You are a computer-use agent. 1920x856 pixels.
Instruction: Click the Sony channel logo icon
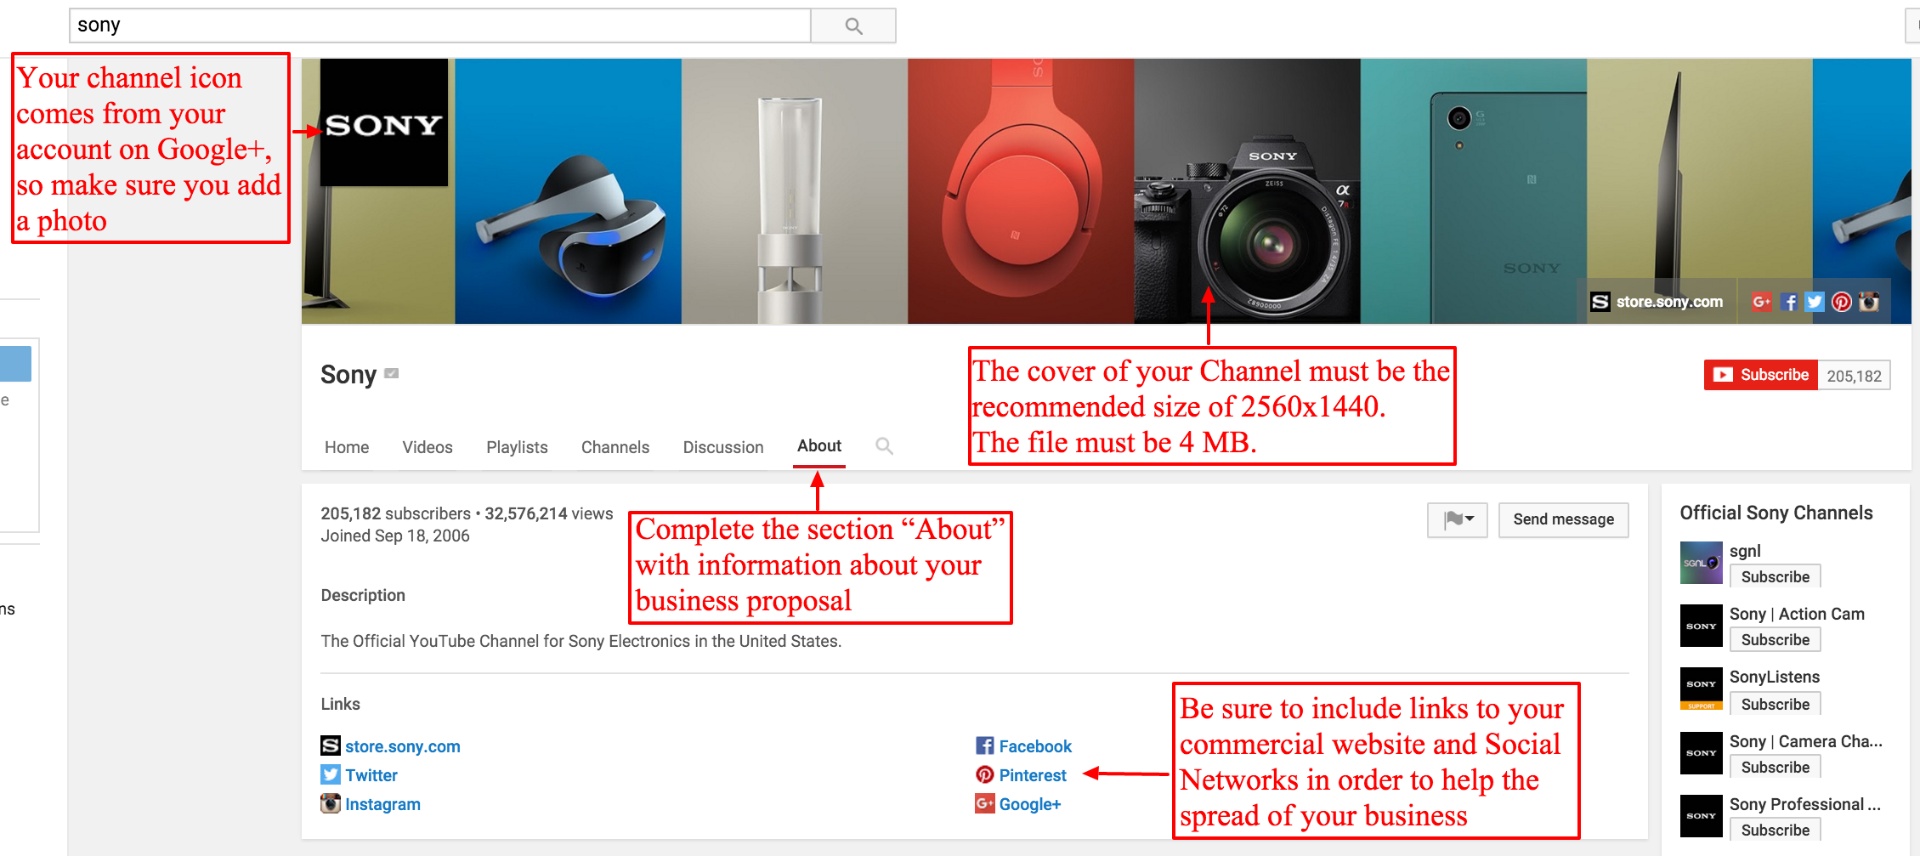(384, 123)
